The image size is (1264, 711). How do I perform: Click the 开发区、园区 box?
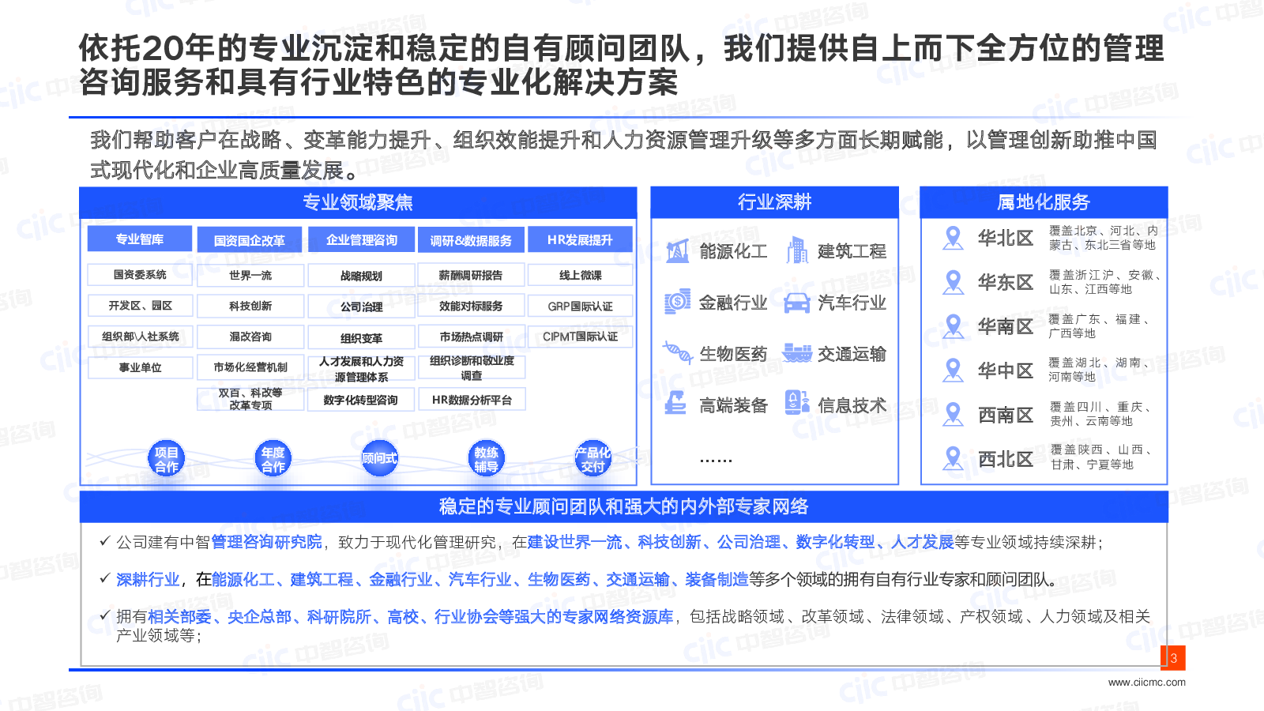click(x=140, y=306)
